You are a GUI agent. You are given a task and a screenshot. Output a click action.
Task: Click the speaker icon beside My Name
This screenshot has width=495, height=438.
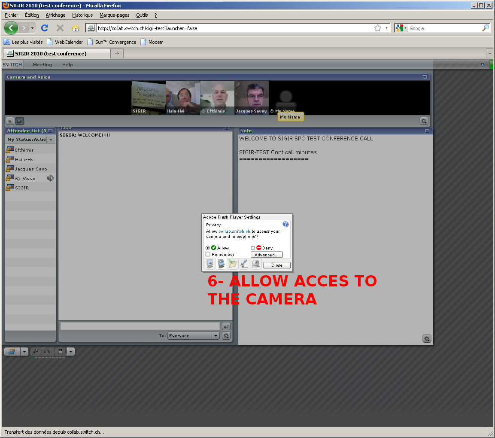50,178
